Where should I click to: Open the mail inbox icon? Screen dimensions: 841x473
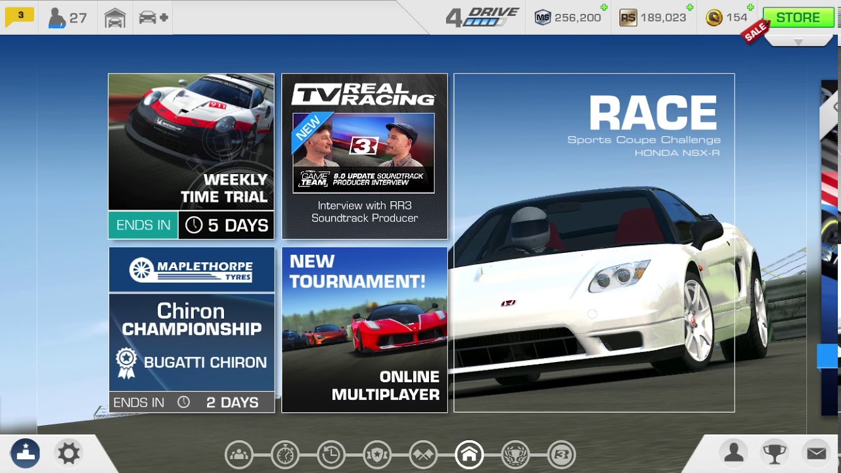816,453
